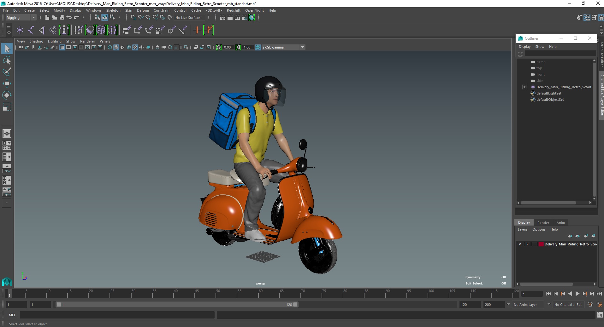Open the Skeleton menu

click(113, 10)
